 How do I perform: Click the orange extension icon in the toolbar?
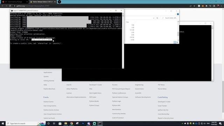(203, 6)
